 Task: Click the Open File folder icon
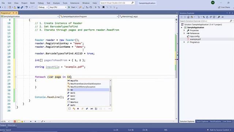(15, 7)
